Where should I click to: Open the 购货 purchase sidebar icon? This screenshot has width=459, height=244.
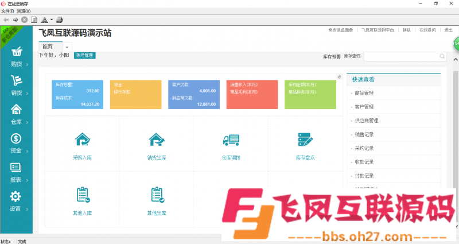(17, 52)
